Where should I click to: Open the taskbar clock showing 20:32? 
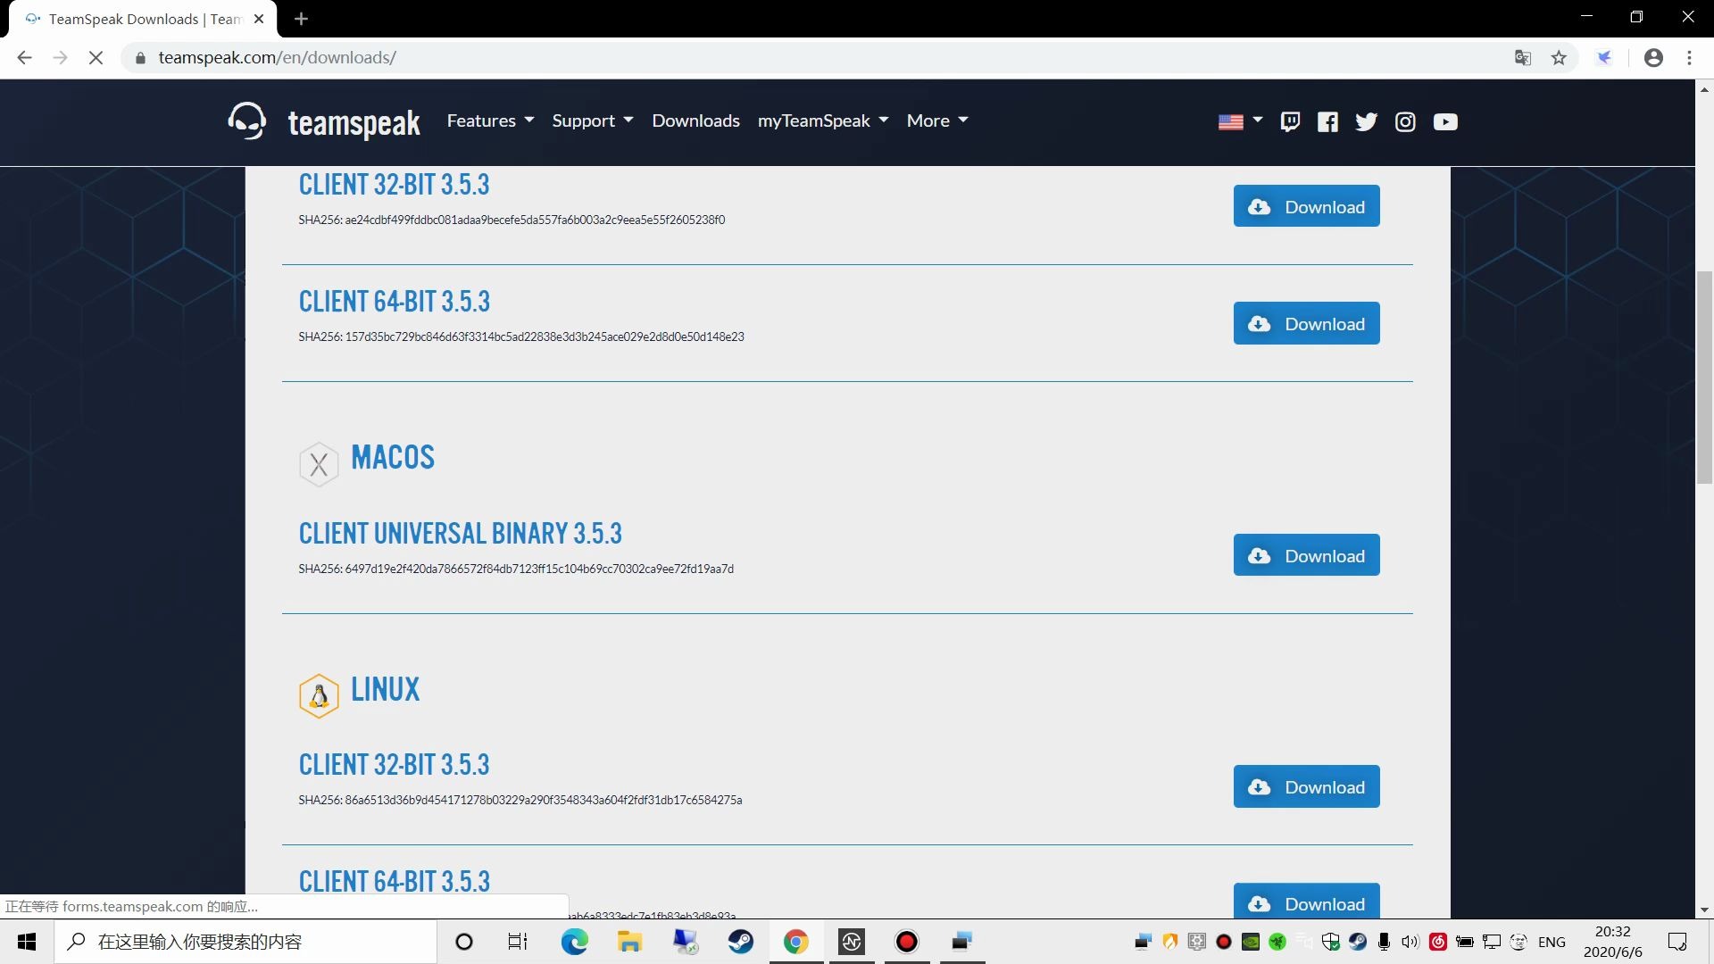[x=1612, y=942]
